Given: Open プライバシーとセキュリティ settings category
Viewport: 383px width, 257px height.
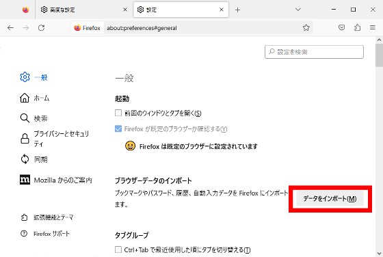Looking at the screenshot, I should tap(55, 139).
